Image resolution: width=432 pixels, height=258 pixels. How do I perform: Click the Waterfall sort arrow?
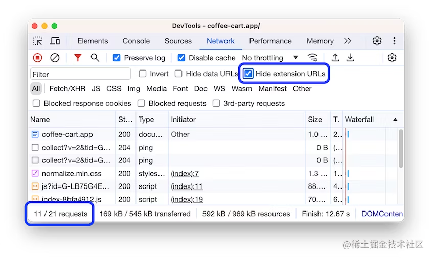[395, 119]
